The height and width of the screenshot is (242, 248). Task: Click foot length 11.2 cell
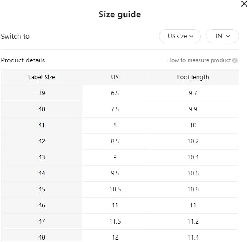click(193, 221)
